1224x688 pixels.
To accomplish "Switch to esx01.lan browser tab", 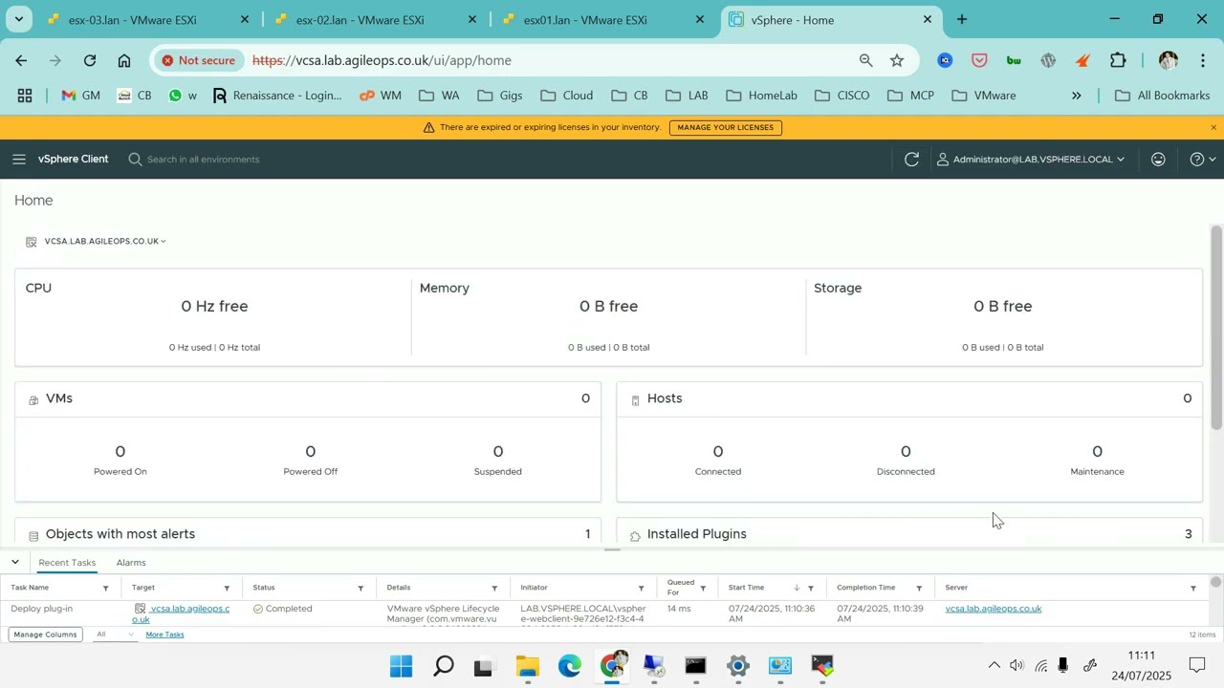I will (603, 20).
